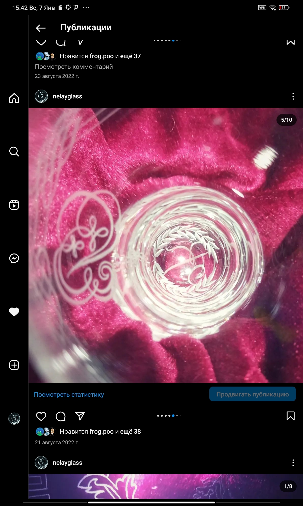The height and width of the screenshot is (506, 303).
Task: Open likes list with ещё 37
Action: (100, 56)
